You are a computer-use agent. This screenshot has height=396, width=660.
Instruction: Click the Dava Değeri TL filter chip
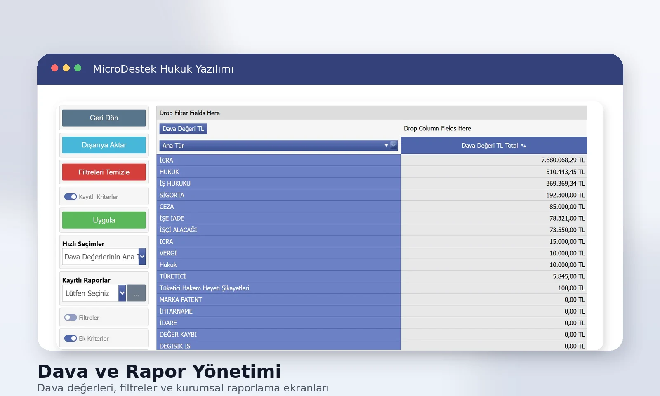(x=183, y=128)
